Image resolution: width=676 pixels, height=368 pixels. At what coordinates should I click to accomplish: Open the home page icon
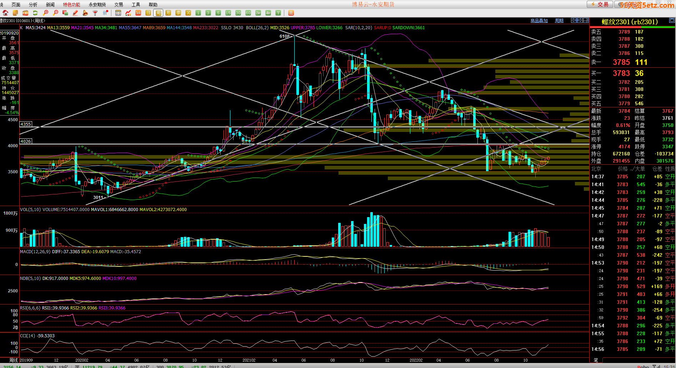click(x=5, y=13)
